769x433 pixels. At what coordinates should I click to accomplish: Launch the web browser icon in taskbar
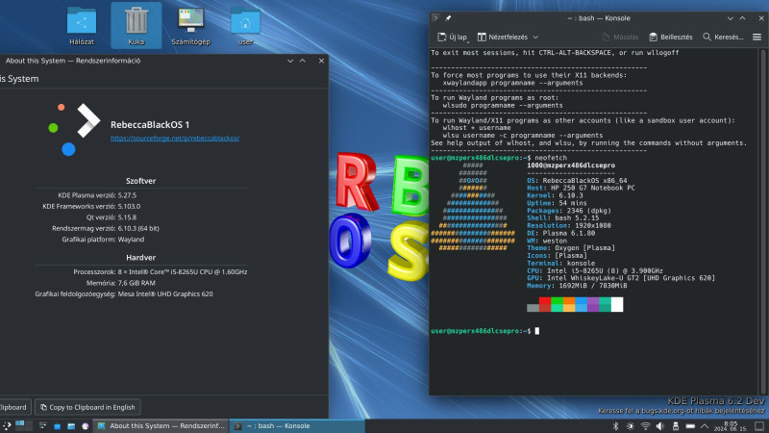86,426
